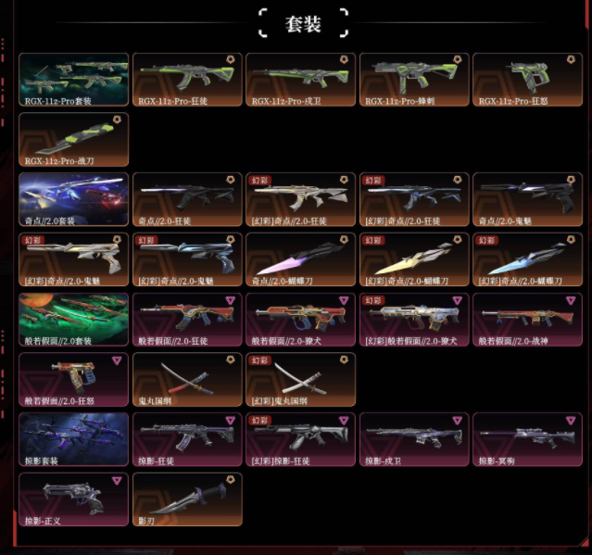Choose the RGX-11z-Pro-战刀 knife skin
The height and width of the screenshot is (555, 592).
(x=73, y=140)
